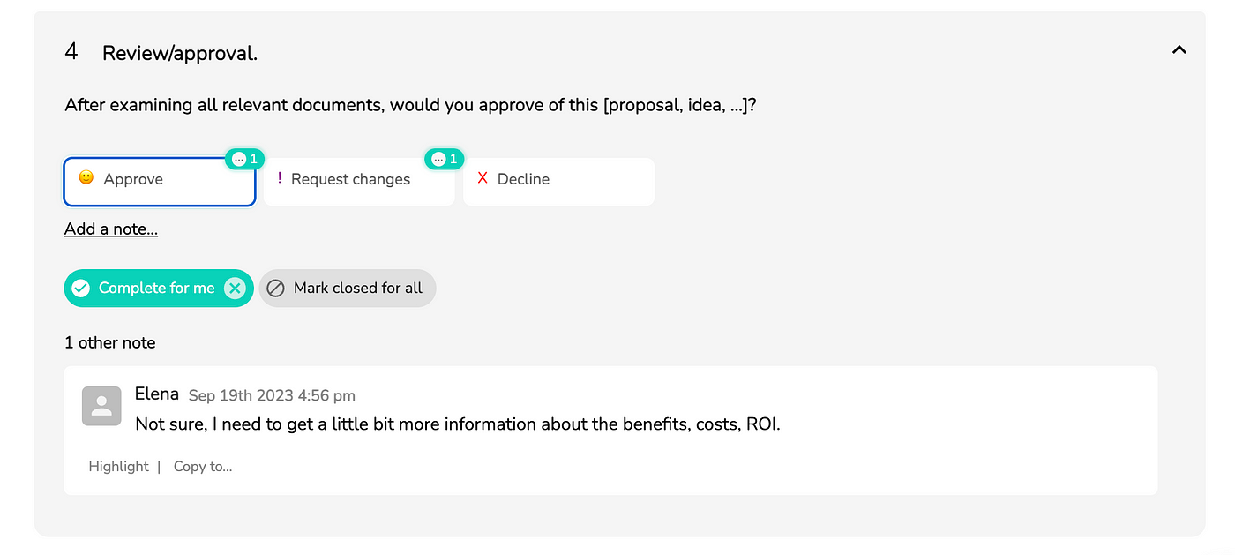Image resolution: width=1235 pixels, height=555 pixels.
Task: Click Mark closed for all
Action: point(348,289)
